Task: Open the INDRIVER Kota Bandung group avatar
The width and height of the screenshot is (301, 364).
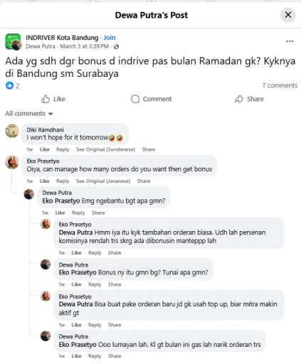Action: click(13, 41)
